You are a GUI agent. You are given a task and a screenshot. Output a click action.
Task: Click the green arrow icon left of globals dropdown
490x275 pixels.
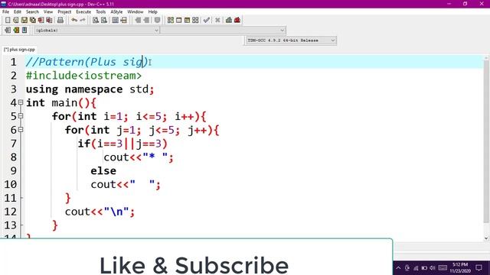[x=16, y=31]
